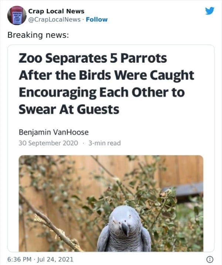The image size is (222, 265).
Task: Click the 'Encouraging Each Other to' headline line
Action: (x=102, y=93)
